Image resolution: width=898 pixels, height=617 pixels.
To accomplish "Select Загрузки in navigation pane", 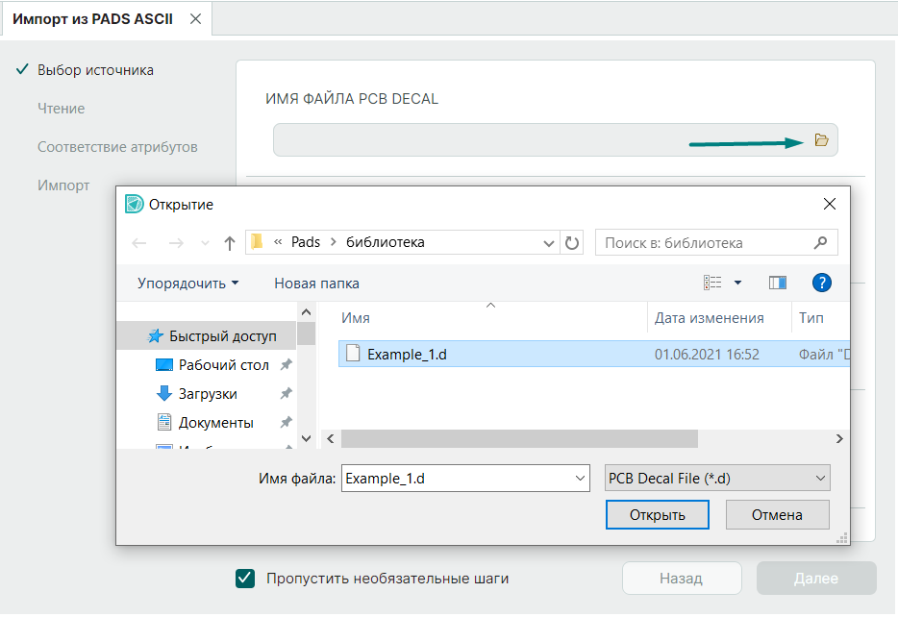I will tap(208, 394).
